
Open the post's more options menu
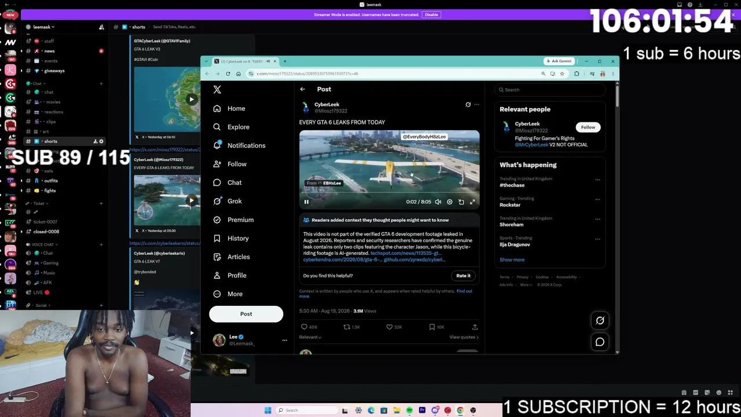coord(476,105)
